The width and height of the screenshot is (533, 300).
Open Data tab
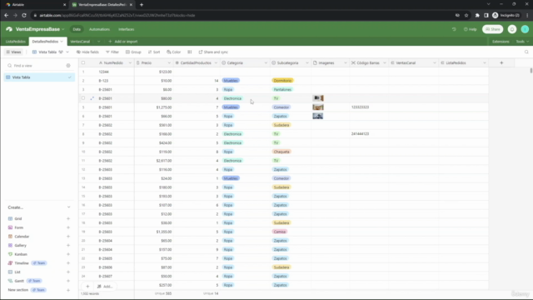pos(77,29)
